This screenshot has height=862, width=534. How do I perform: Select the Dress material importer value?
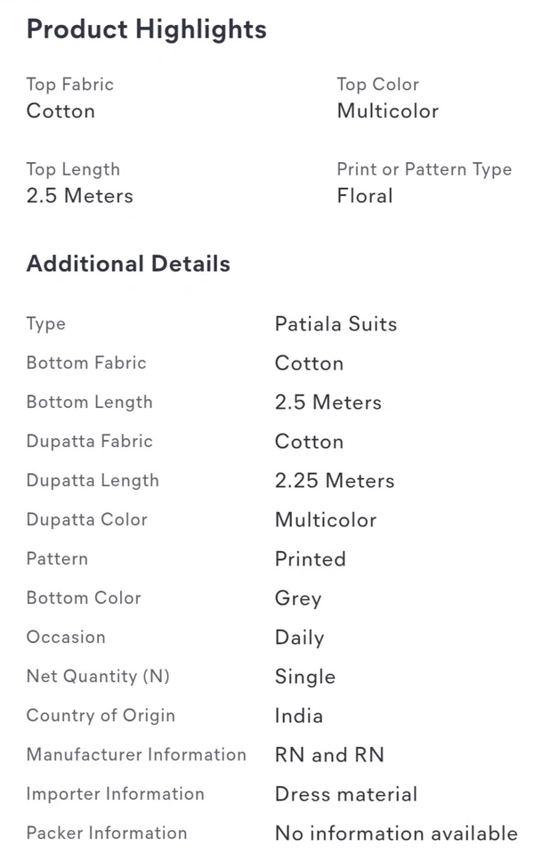tap(346, 793)
